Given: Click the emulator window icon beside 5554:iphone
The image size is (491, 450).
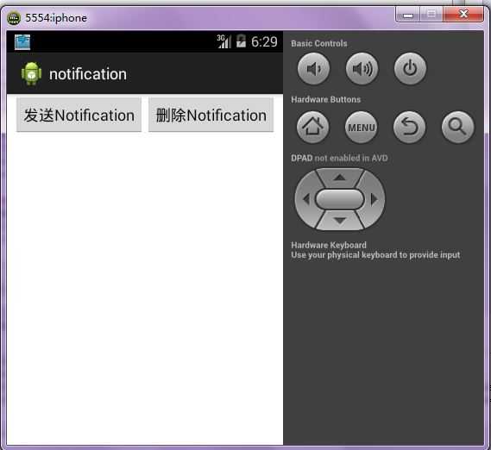Looking at the screenshot, I should click(14, 18).
